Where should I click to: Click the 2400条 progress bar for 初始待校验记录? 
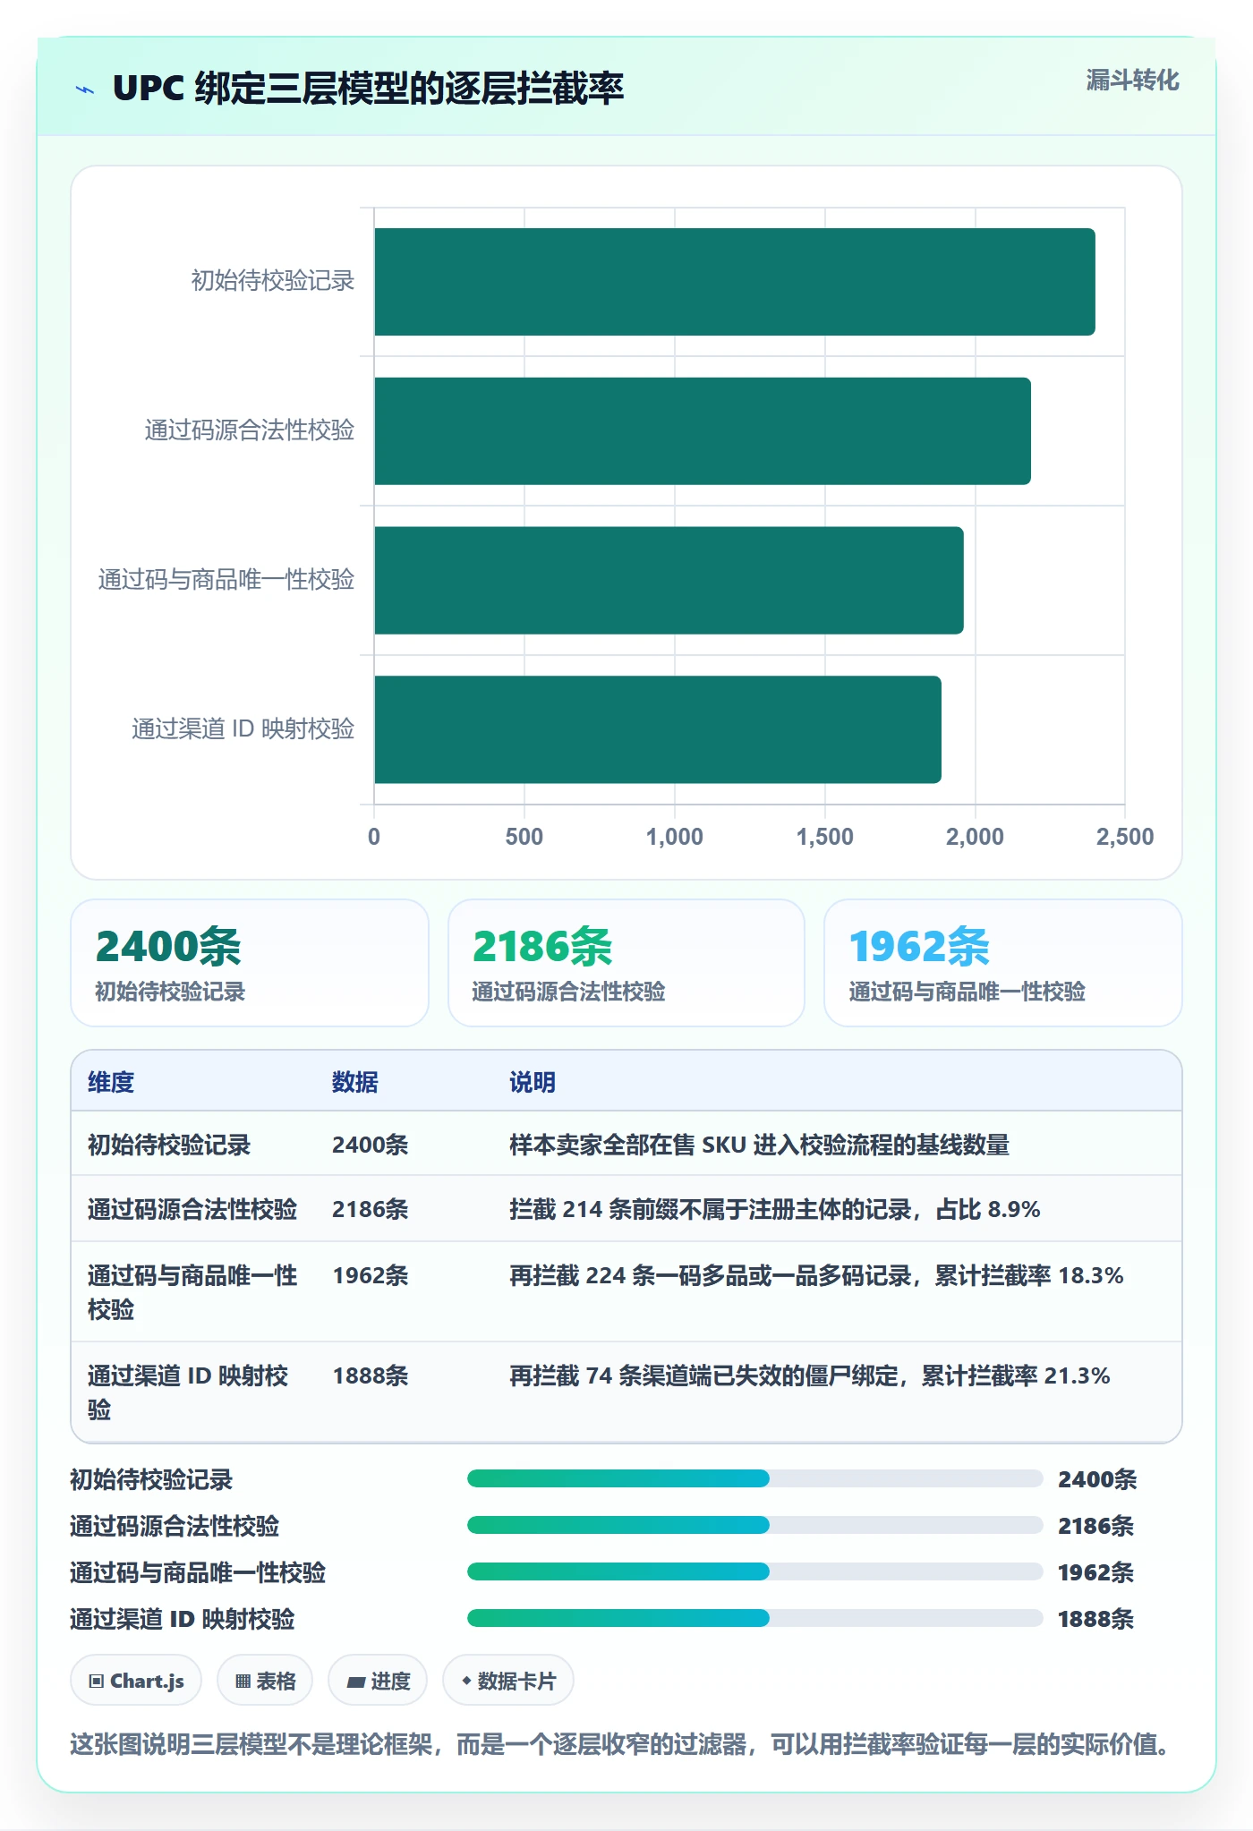click(x=754, y=1478)
